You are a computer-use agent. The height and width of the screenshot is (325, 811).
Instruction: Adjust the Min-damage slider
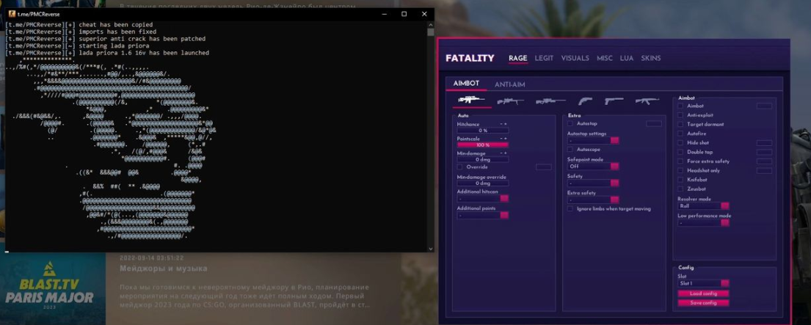click(483, 160)
